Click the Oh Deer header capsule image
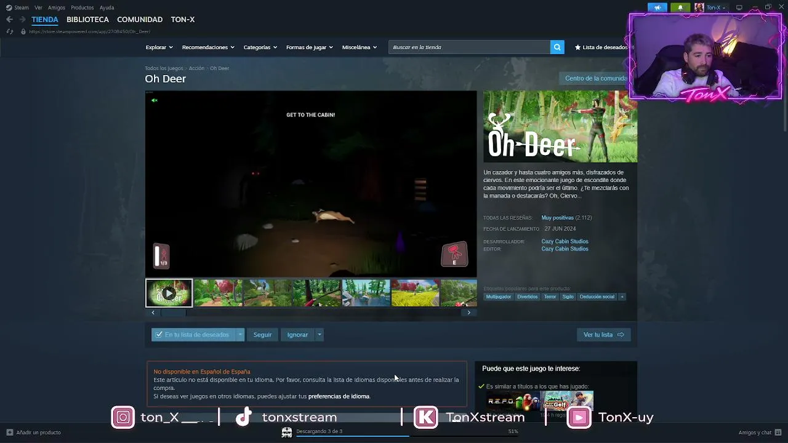The height and width of the screenshot is (443, 788). (560, 127)
